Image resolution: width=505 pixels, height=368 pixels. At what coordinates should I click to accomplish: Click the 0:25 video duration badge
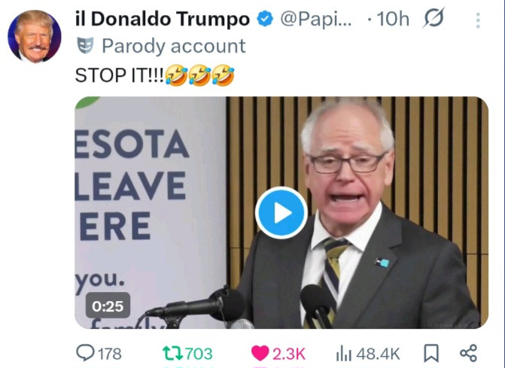(108, 306)
